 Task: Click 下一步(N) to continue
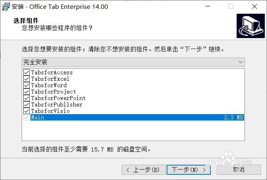(188, 170)
